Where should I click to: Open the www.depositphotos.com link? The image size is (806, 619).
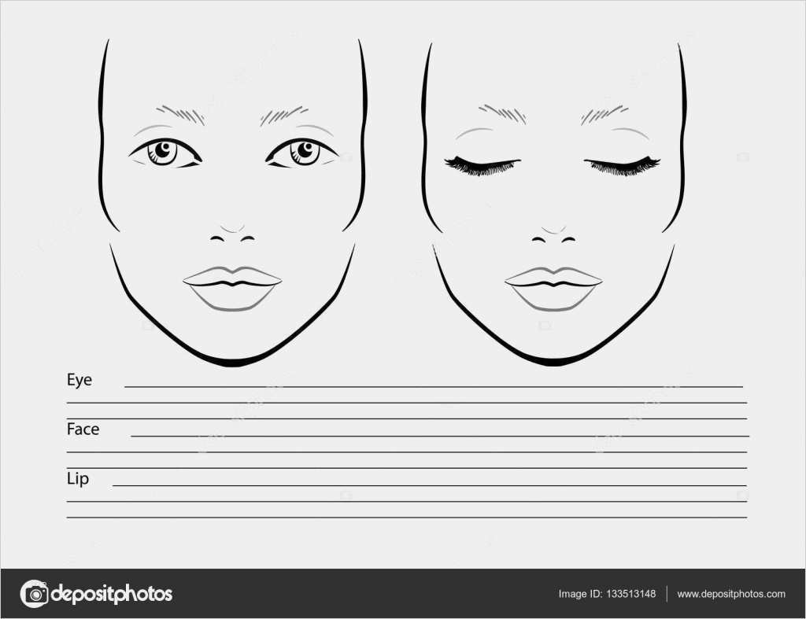point(730,594)
